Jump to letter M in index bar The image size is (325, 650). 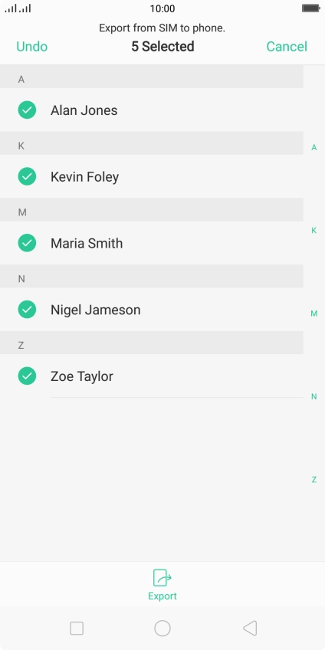click(x=314, y=314)
